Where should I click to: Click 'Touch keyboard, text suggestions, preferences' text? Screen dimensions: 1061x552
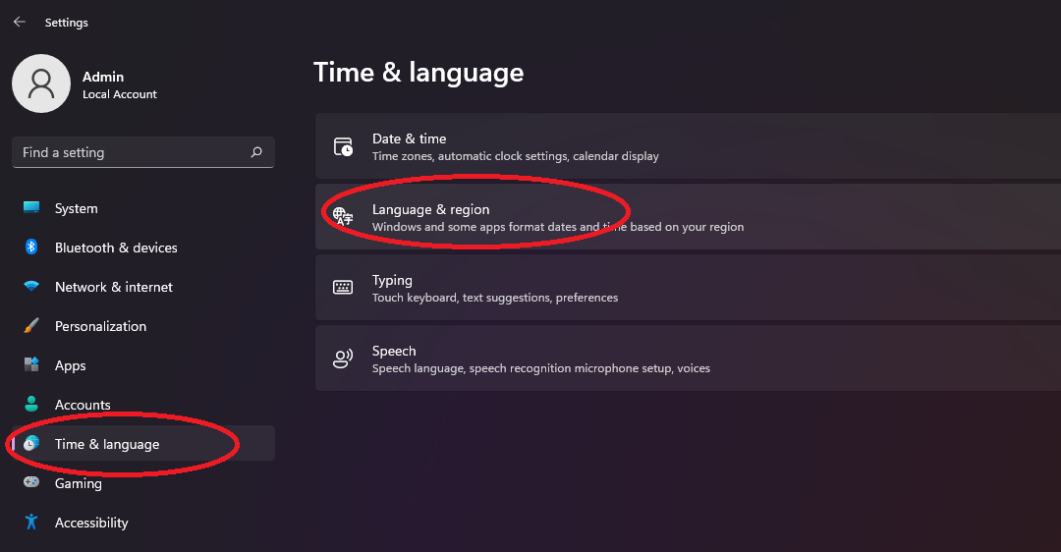(495, 298)
